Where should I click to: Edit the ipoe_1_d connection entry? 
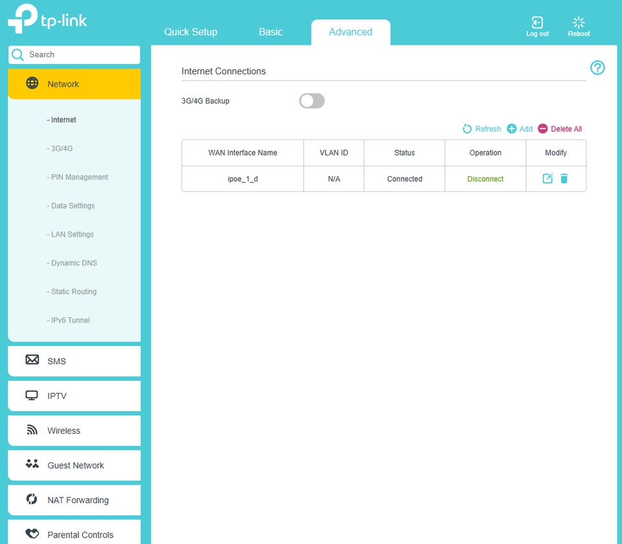tap(547, 179)
